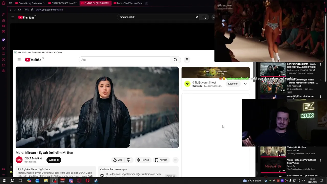Open the DEKA Müzik channel avatar

pyautogui.click(x=19, y=160)
